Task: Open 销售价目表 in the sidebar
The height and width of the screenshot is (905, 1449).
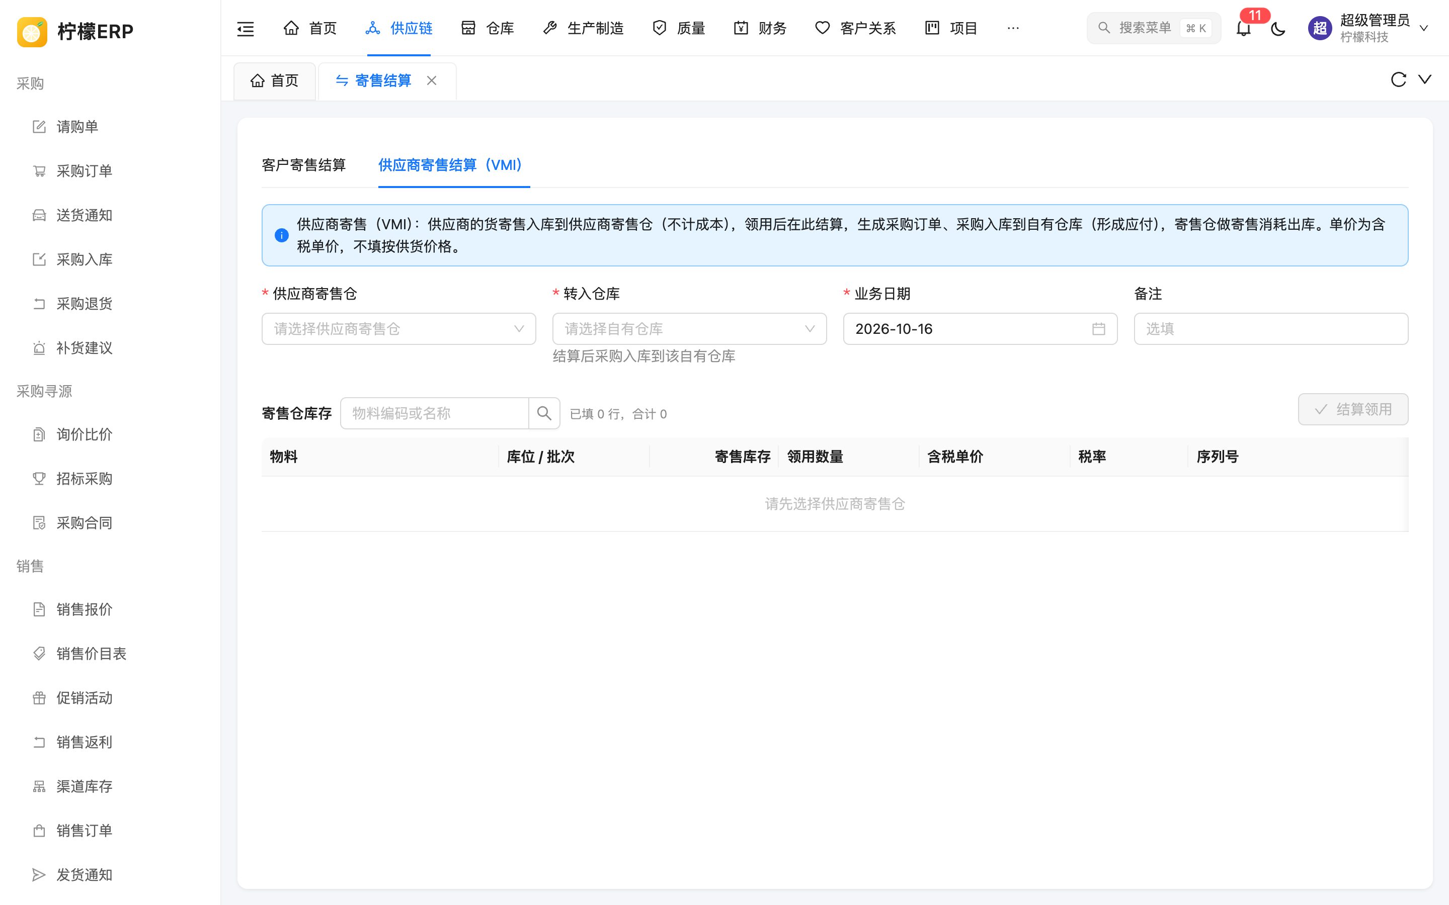Action: point(110,654)
